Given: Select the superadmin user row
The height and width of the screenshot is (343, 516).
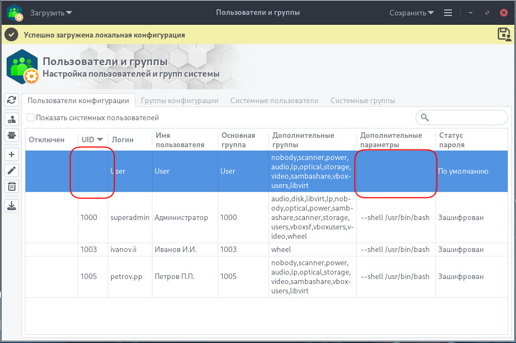Looking at the screenshot, I should [129, 217].
